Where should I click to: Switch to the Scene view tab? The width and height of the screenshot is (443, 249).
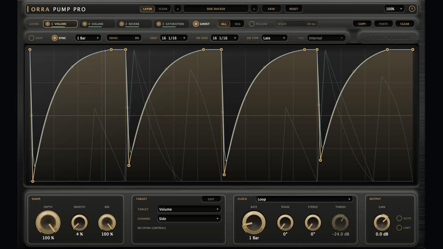tap(163, 9)
